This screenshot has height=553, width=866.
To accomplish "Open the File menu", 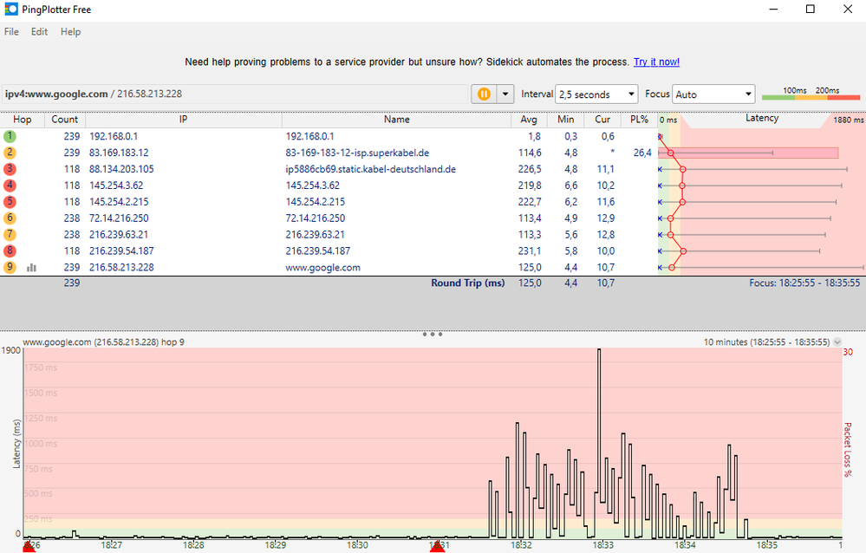I will [x=11, y=31].
